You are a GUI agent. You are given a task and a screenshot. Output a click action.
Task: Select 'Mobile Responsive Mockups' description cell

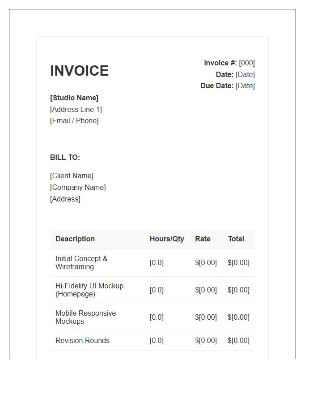click(86, 317)
